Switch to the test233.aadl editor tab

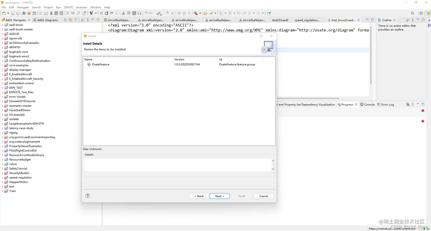280,20
